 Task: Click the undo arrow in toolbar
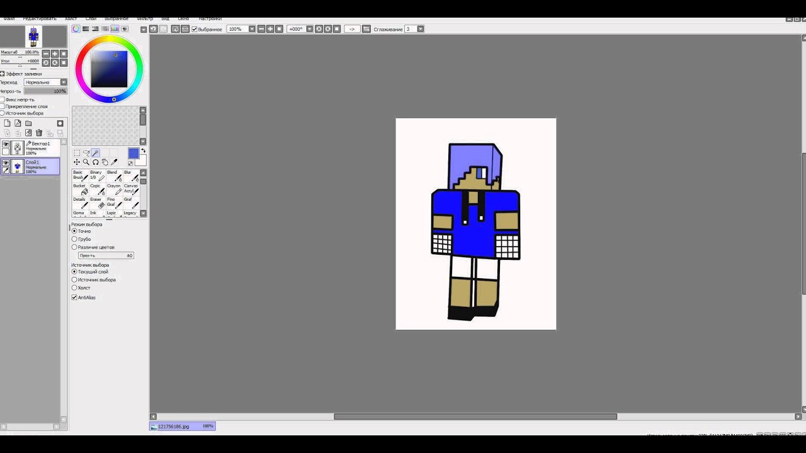pos(153,29)
